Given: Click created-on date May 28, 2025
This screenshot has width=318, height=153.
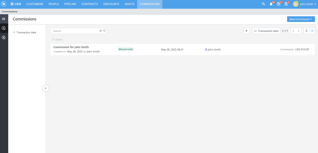Looking at the screenshot, I should [75, 52].
